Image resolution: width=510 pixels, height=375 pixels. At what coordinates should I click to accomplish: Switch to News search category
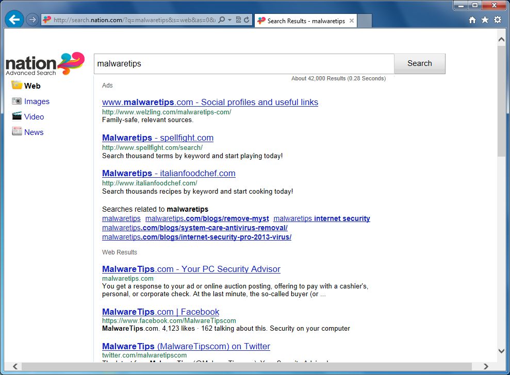tap(34, 132)
